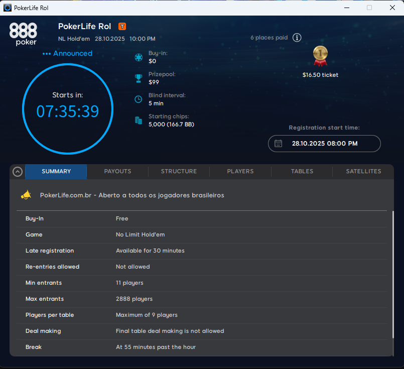Click the registration start time field
This screenshot has height=369, width=404.
point(324,144)
